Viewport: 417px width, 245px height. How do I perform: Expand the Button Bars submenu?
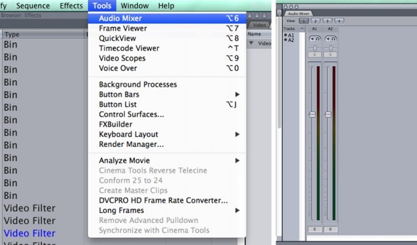[x=167, y=94]
